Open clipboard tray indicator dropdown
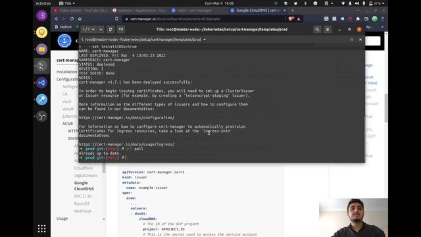 pos(329,3)
